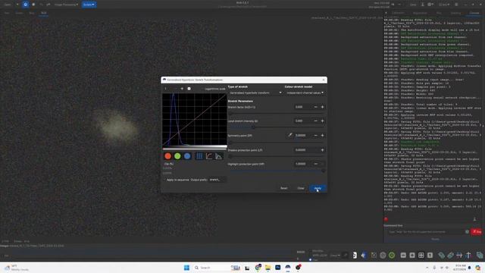Decrease Highlight protection point with minus
The image size is (485, 273).
tap(315, 164)
